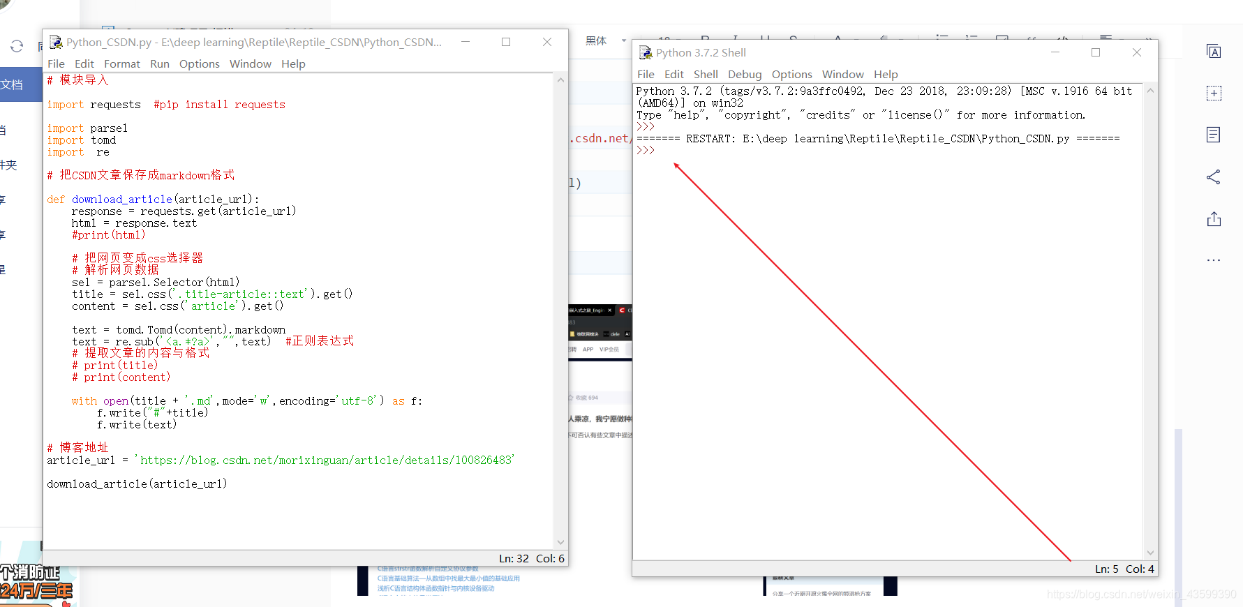Open the three-dots more options icon
Viewport: 1243px width, 607px height.
click(1214, 260)
